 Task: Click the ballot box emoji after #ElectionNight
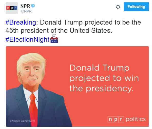click(x=54, y=39)
